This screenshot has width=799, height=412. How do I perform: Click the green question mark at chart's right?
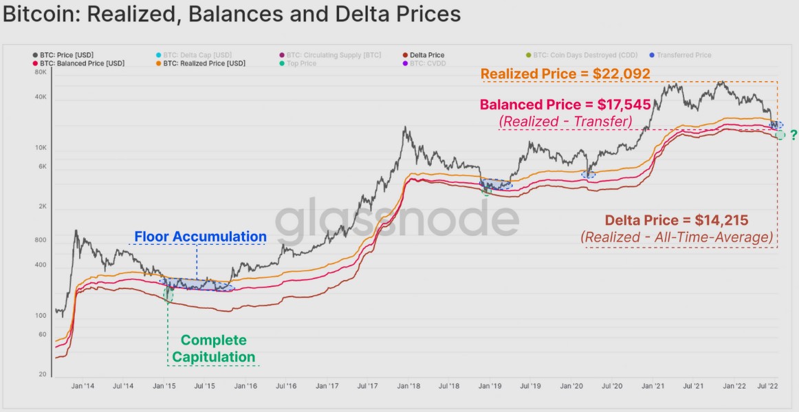click(793, 134)
